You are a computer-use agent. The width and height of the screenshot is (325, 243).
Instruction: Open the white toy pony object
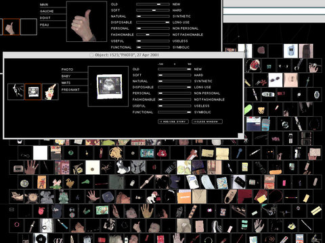click(x=154, y=196)
